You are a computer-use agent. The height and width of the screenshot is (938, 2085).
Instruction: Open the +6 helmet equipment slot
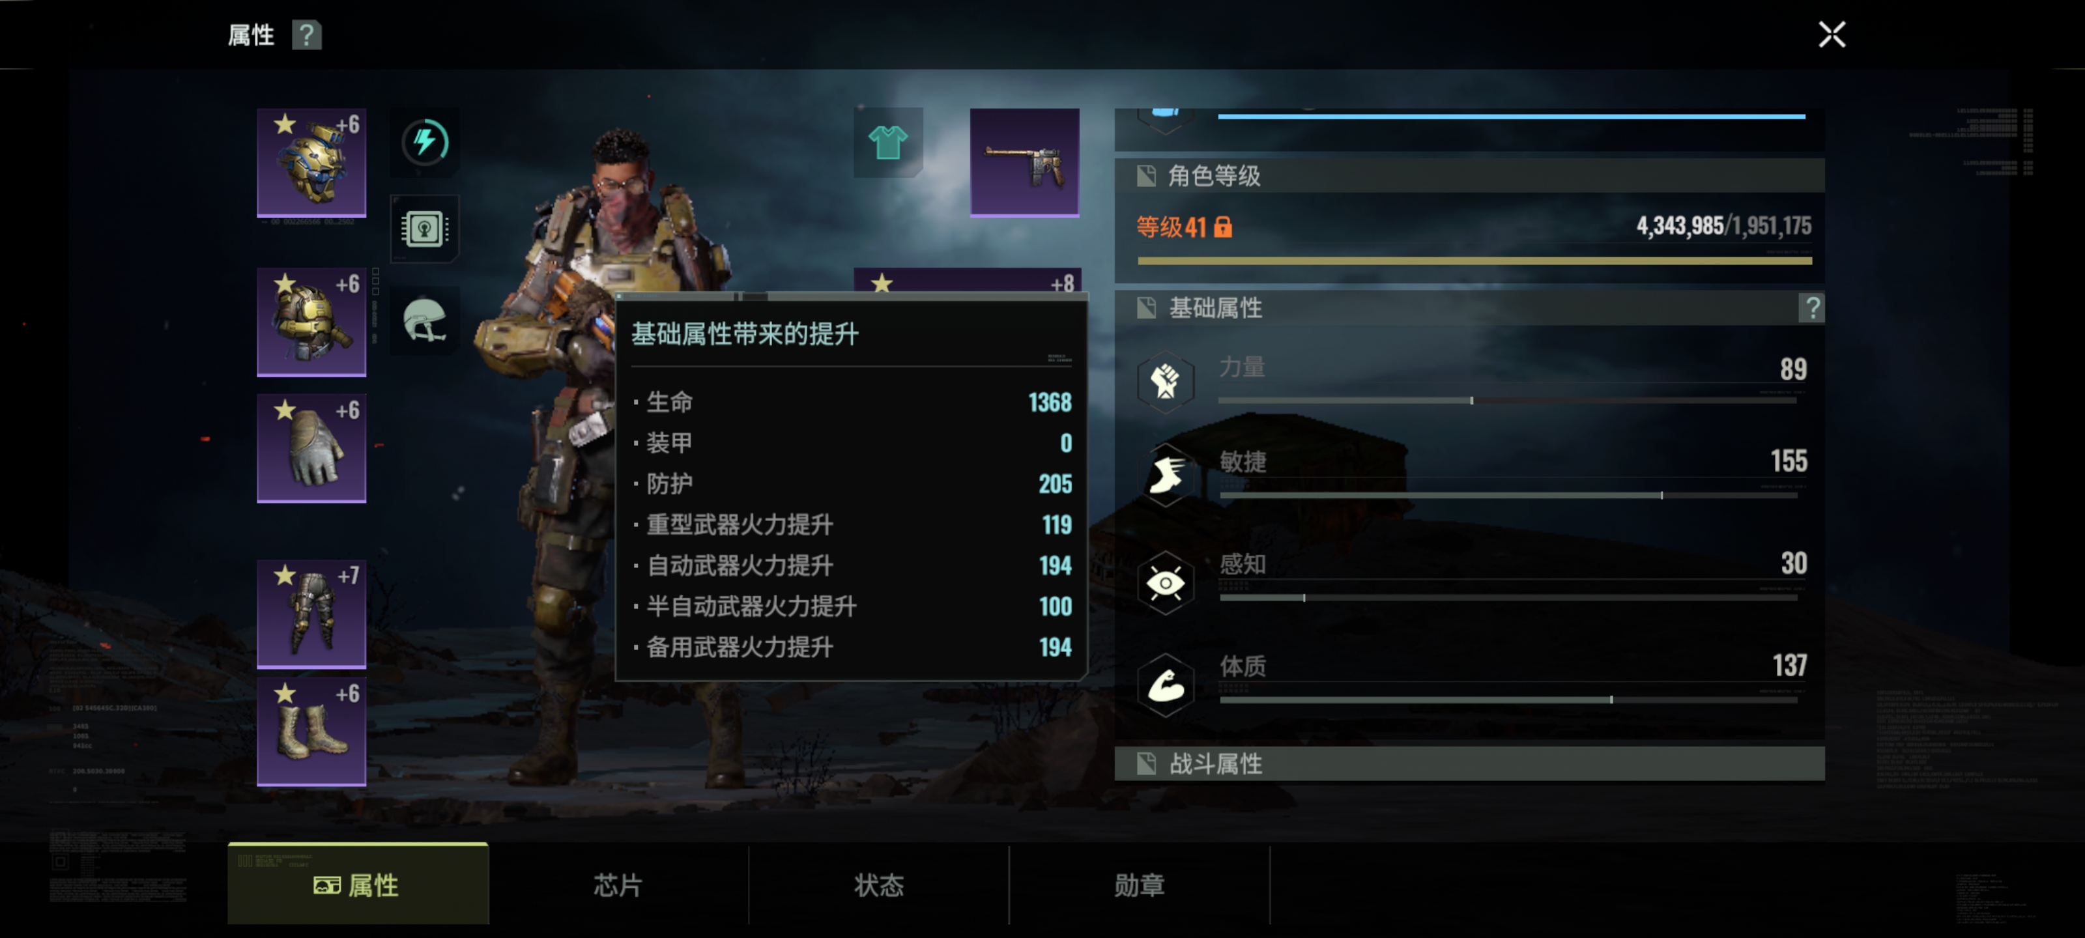click(x=311, y=163)
